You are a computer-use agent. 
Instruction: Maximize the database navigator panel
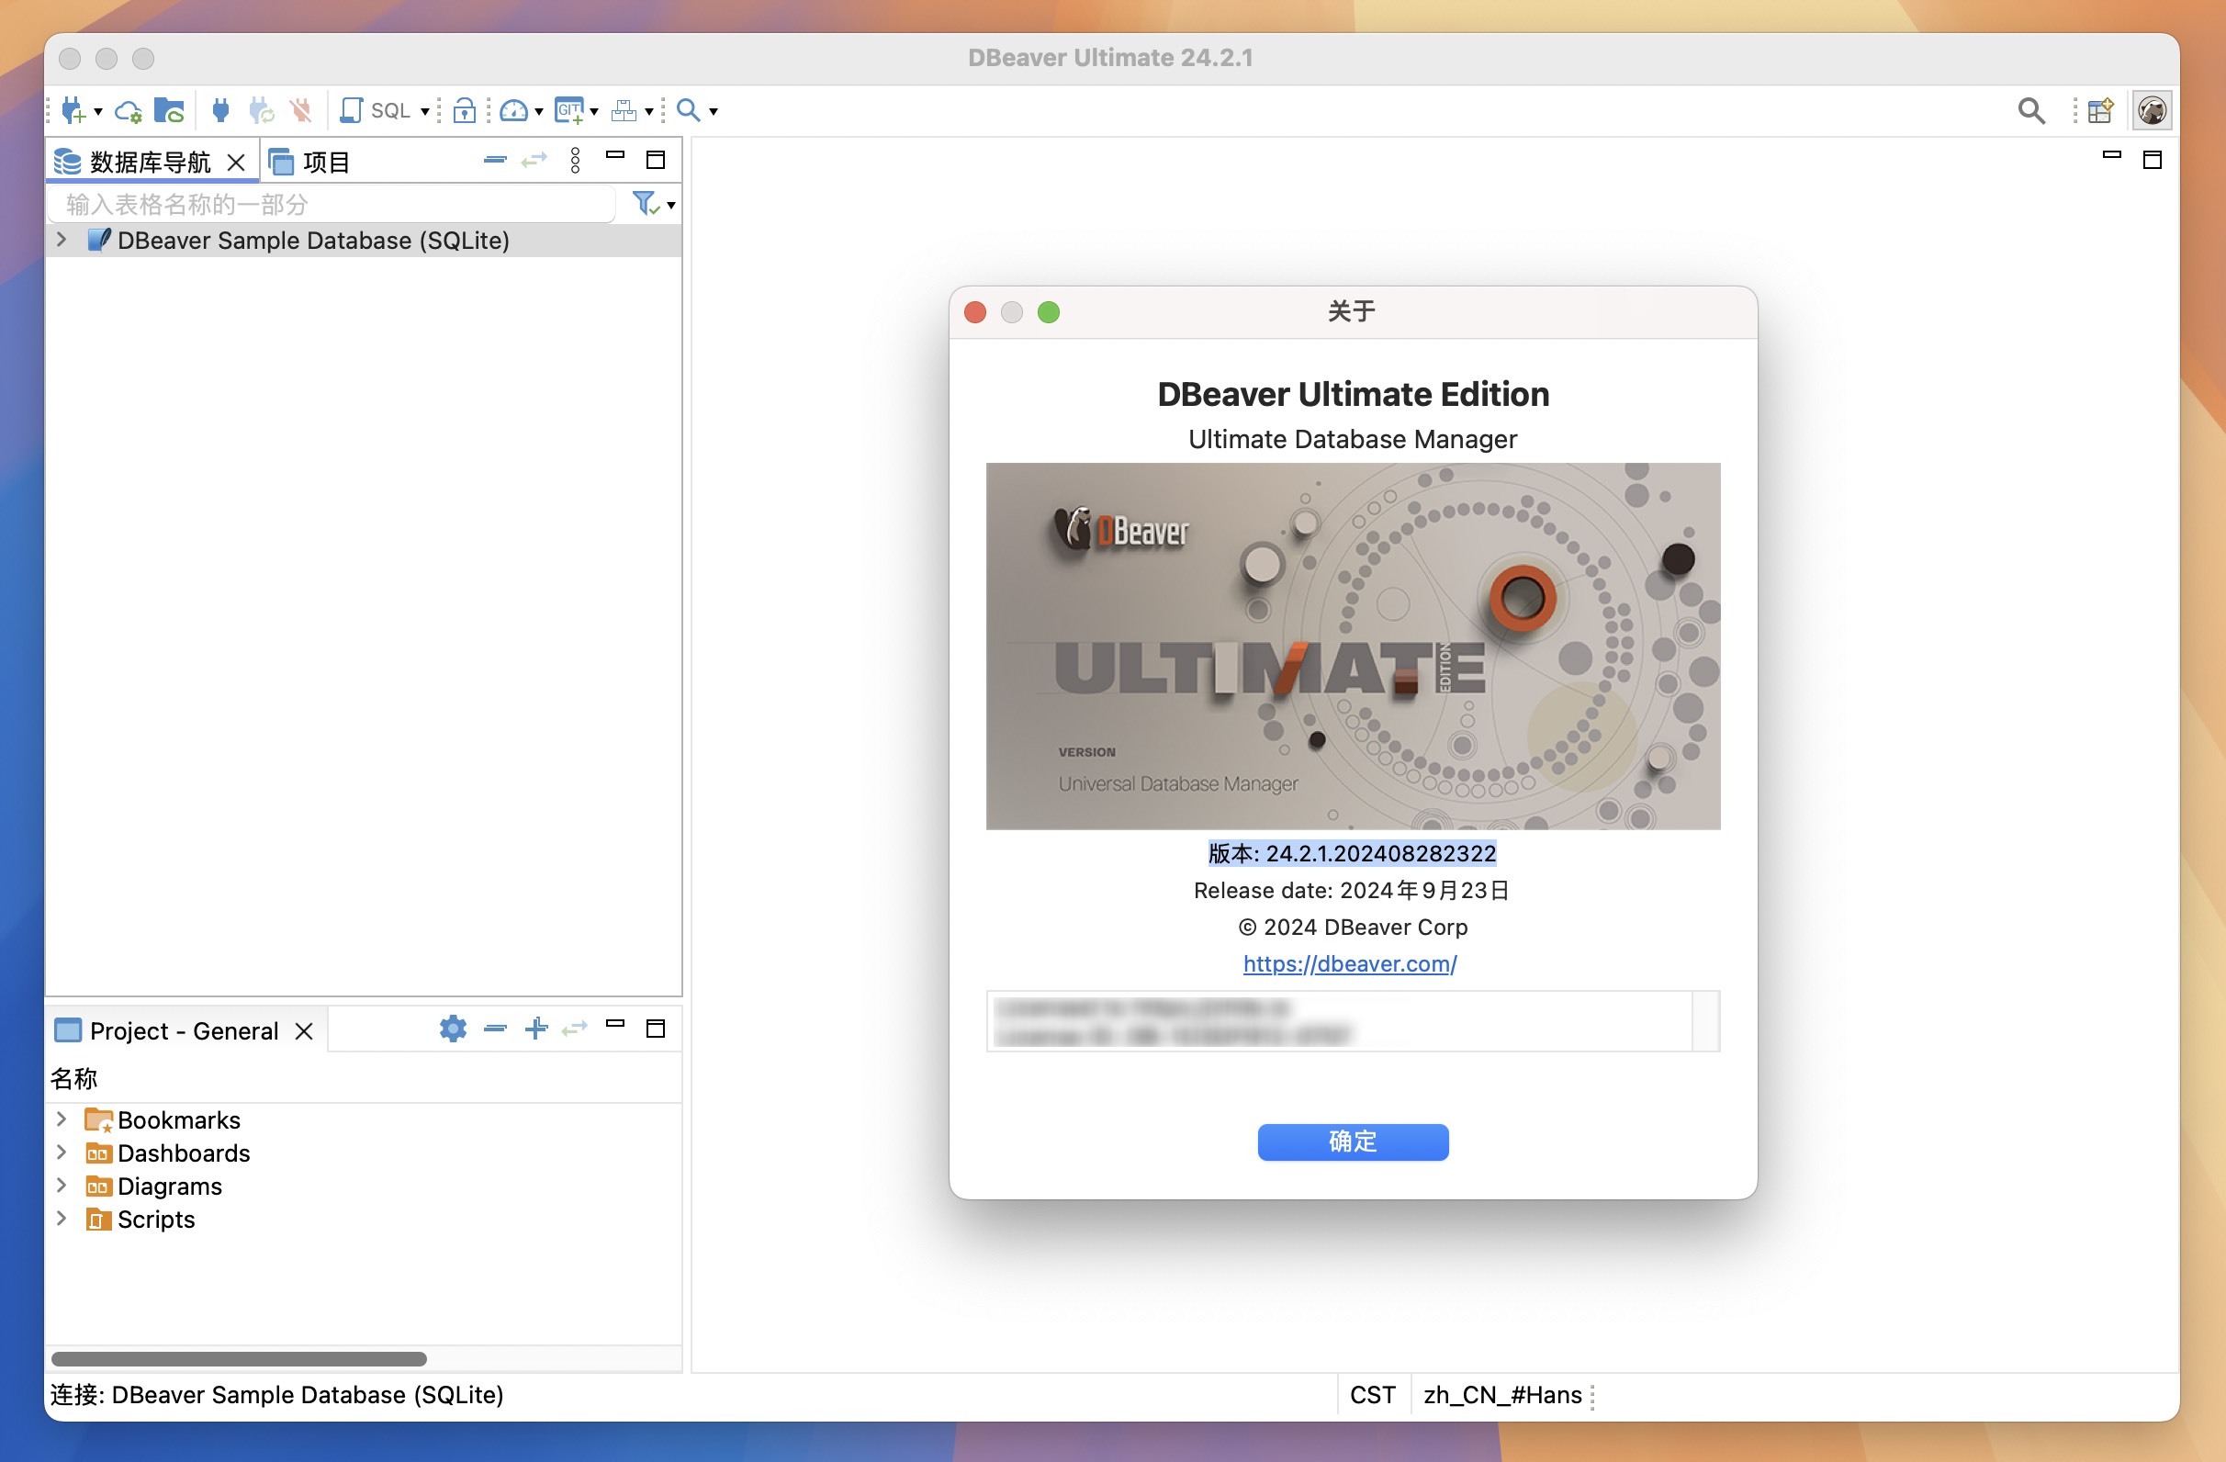click(656, 160)
